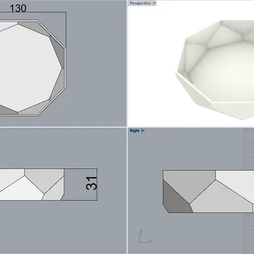Select the 130 dimension text
The height and width of the screenshot is (254, 254).
pyautogui.click(x=18, y=8)
